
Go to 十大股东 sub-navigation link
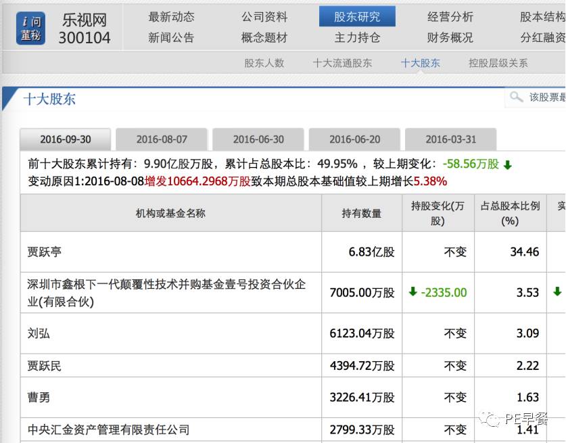click(420, 63)
